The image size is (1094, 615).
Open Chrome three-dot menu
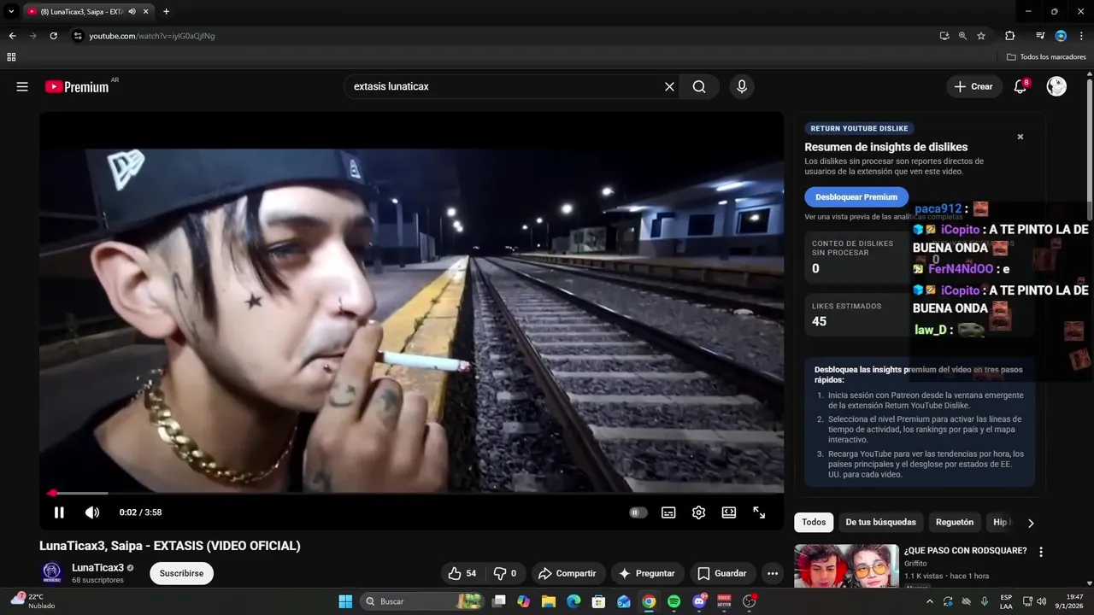click(x=1080, y=36)
